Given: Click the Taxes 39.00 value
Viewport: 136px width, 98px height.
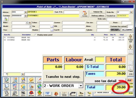Looking at the screenshot, I should coord(116,74).
